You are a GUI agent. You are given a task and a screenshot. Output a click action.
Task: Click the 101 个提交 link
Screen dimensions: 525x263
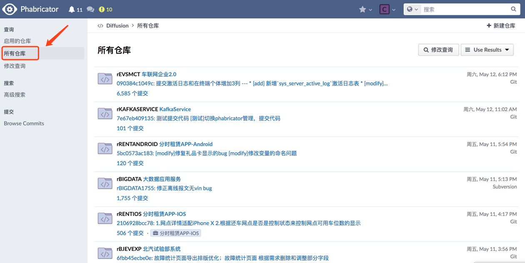130,128
